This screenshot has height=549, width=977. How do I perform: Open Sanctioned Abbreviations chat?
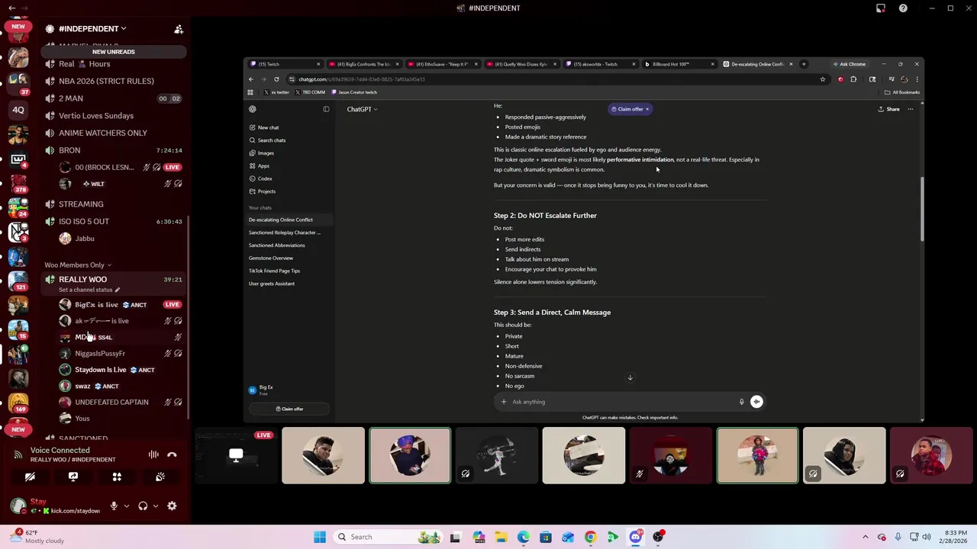276,246
